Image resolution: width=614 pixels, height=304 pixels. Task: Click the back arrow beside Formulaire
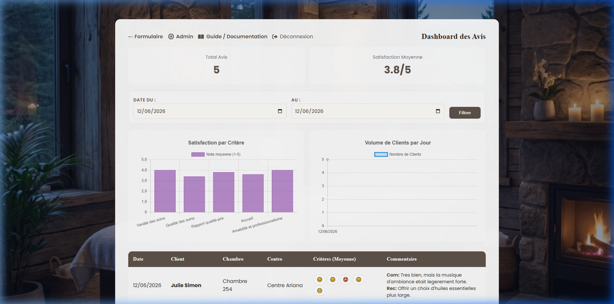tap(130, 37)
